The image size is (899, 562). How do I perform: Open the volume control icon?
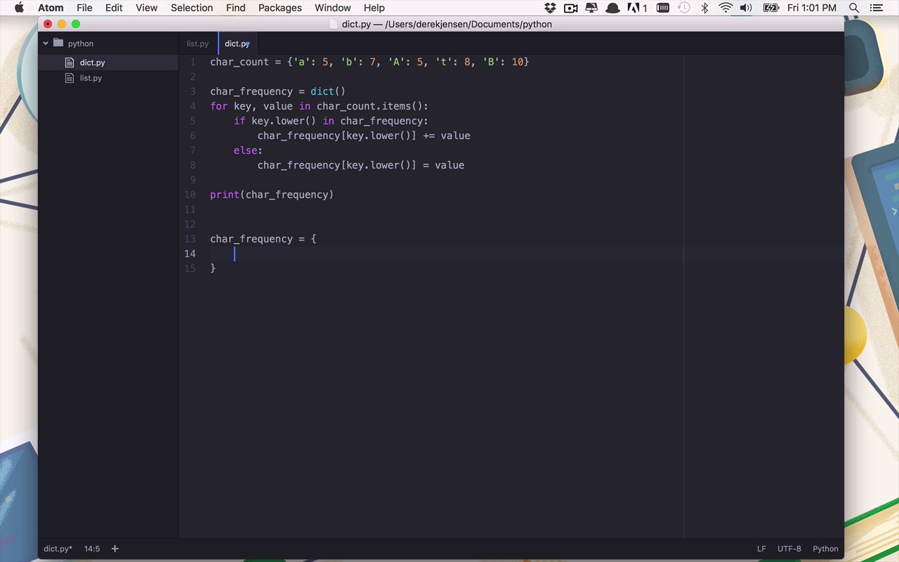(746, 8)
